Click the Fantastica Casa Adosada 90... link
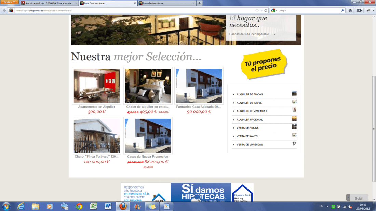This screenshot has height=211, width=376. click(x=199, y=107)
